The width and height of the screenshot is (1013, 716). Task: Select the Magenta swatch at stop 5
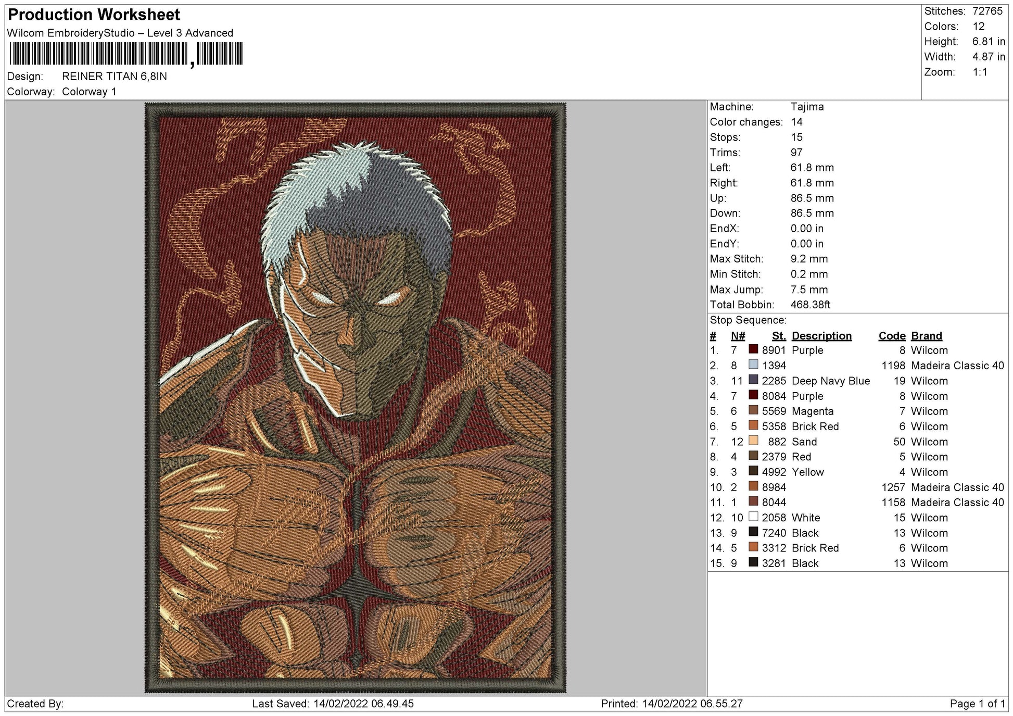tap(753, 411)
